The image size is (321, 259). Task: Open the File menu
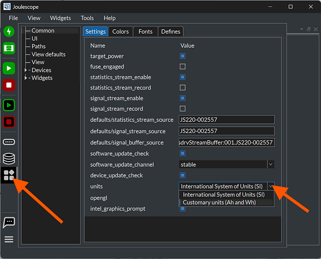coord(13,18)
